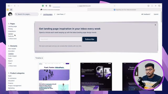
Task: Click the page vertical scrollbar
Action: point(161,17)
